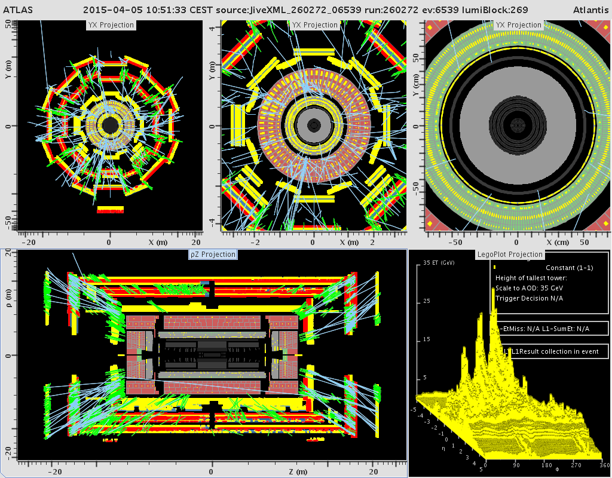Open the LegoPlot Projection label
Viewport: 612px width, 478px height.
tap(510, 255)
